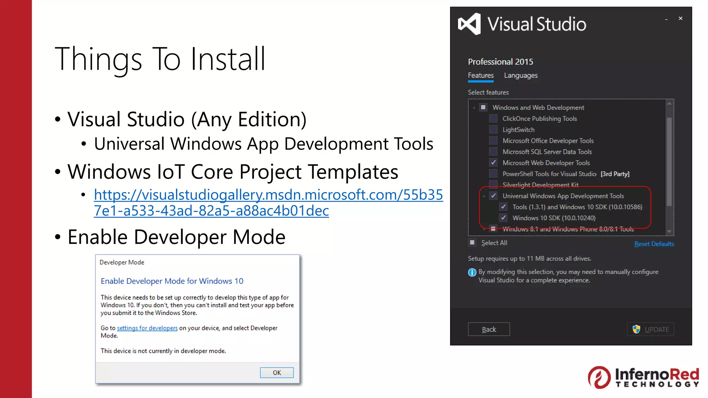Minimize the Visual Studio installer window
This screenshot has width=708, height=398.
pyautogui.click(x=666, y=19)
